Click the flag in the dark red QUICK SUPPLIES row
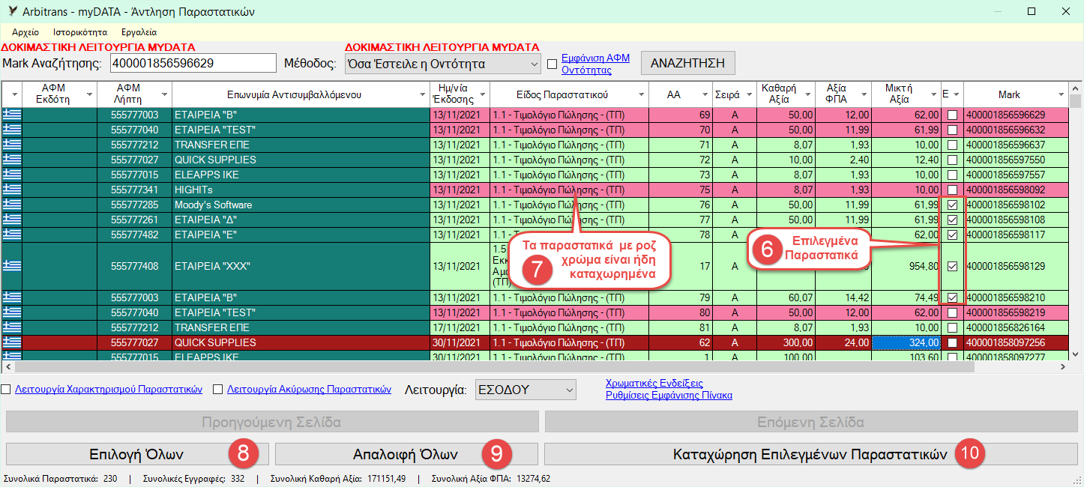1084x487 pixels. click(x=12, y=342)
